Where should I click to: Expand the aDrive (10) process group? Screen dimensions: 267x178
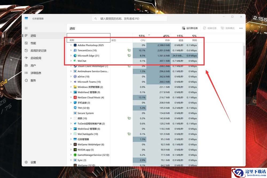coord(71,77)
